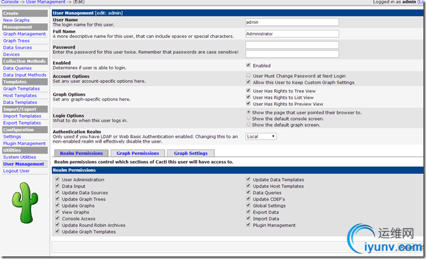
Task: Select 'Show the page that user pointed' option
Action: (248, 112)
